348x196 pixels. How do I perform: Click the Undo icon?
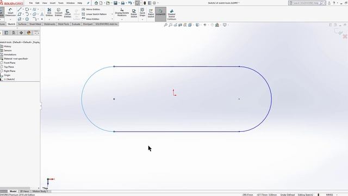point(130,3)
